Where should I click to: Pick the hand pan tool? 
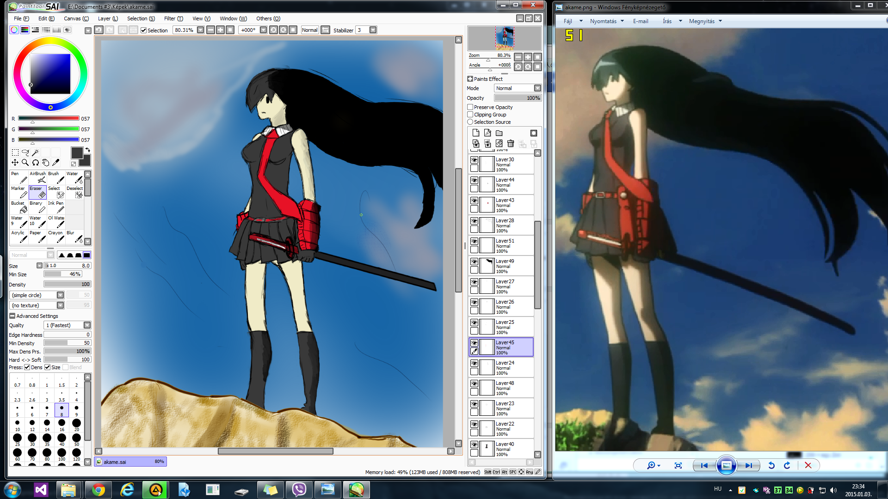click(45, 163)
